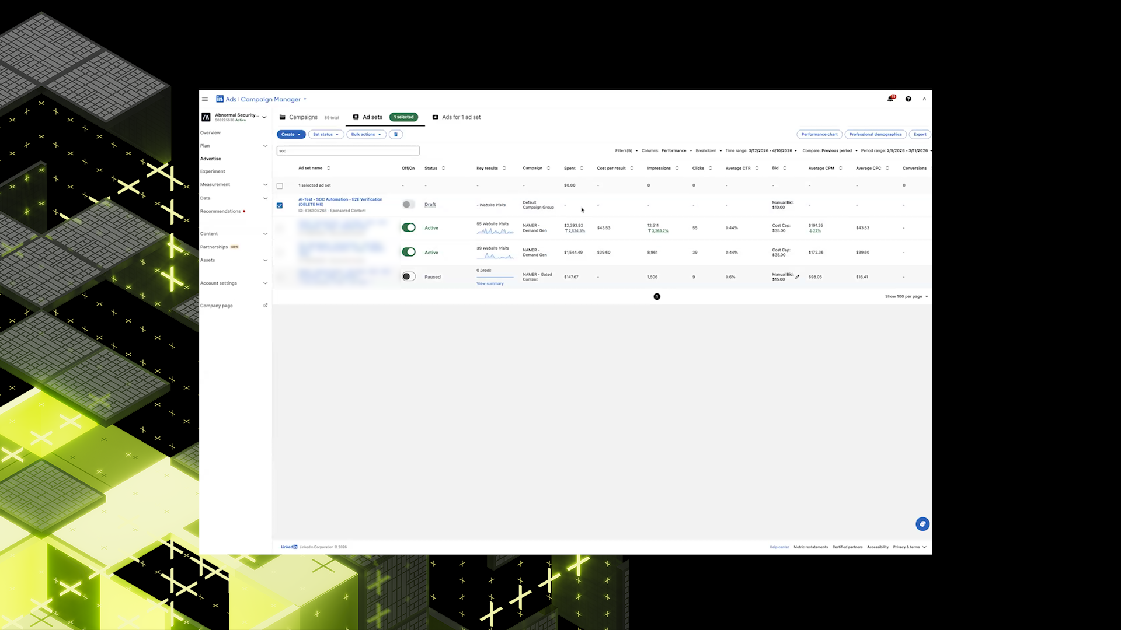
Task: Click the Campaigns folder icon
Action: point(283,117)
